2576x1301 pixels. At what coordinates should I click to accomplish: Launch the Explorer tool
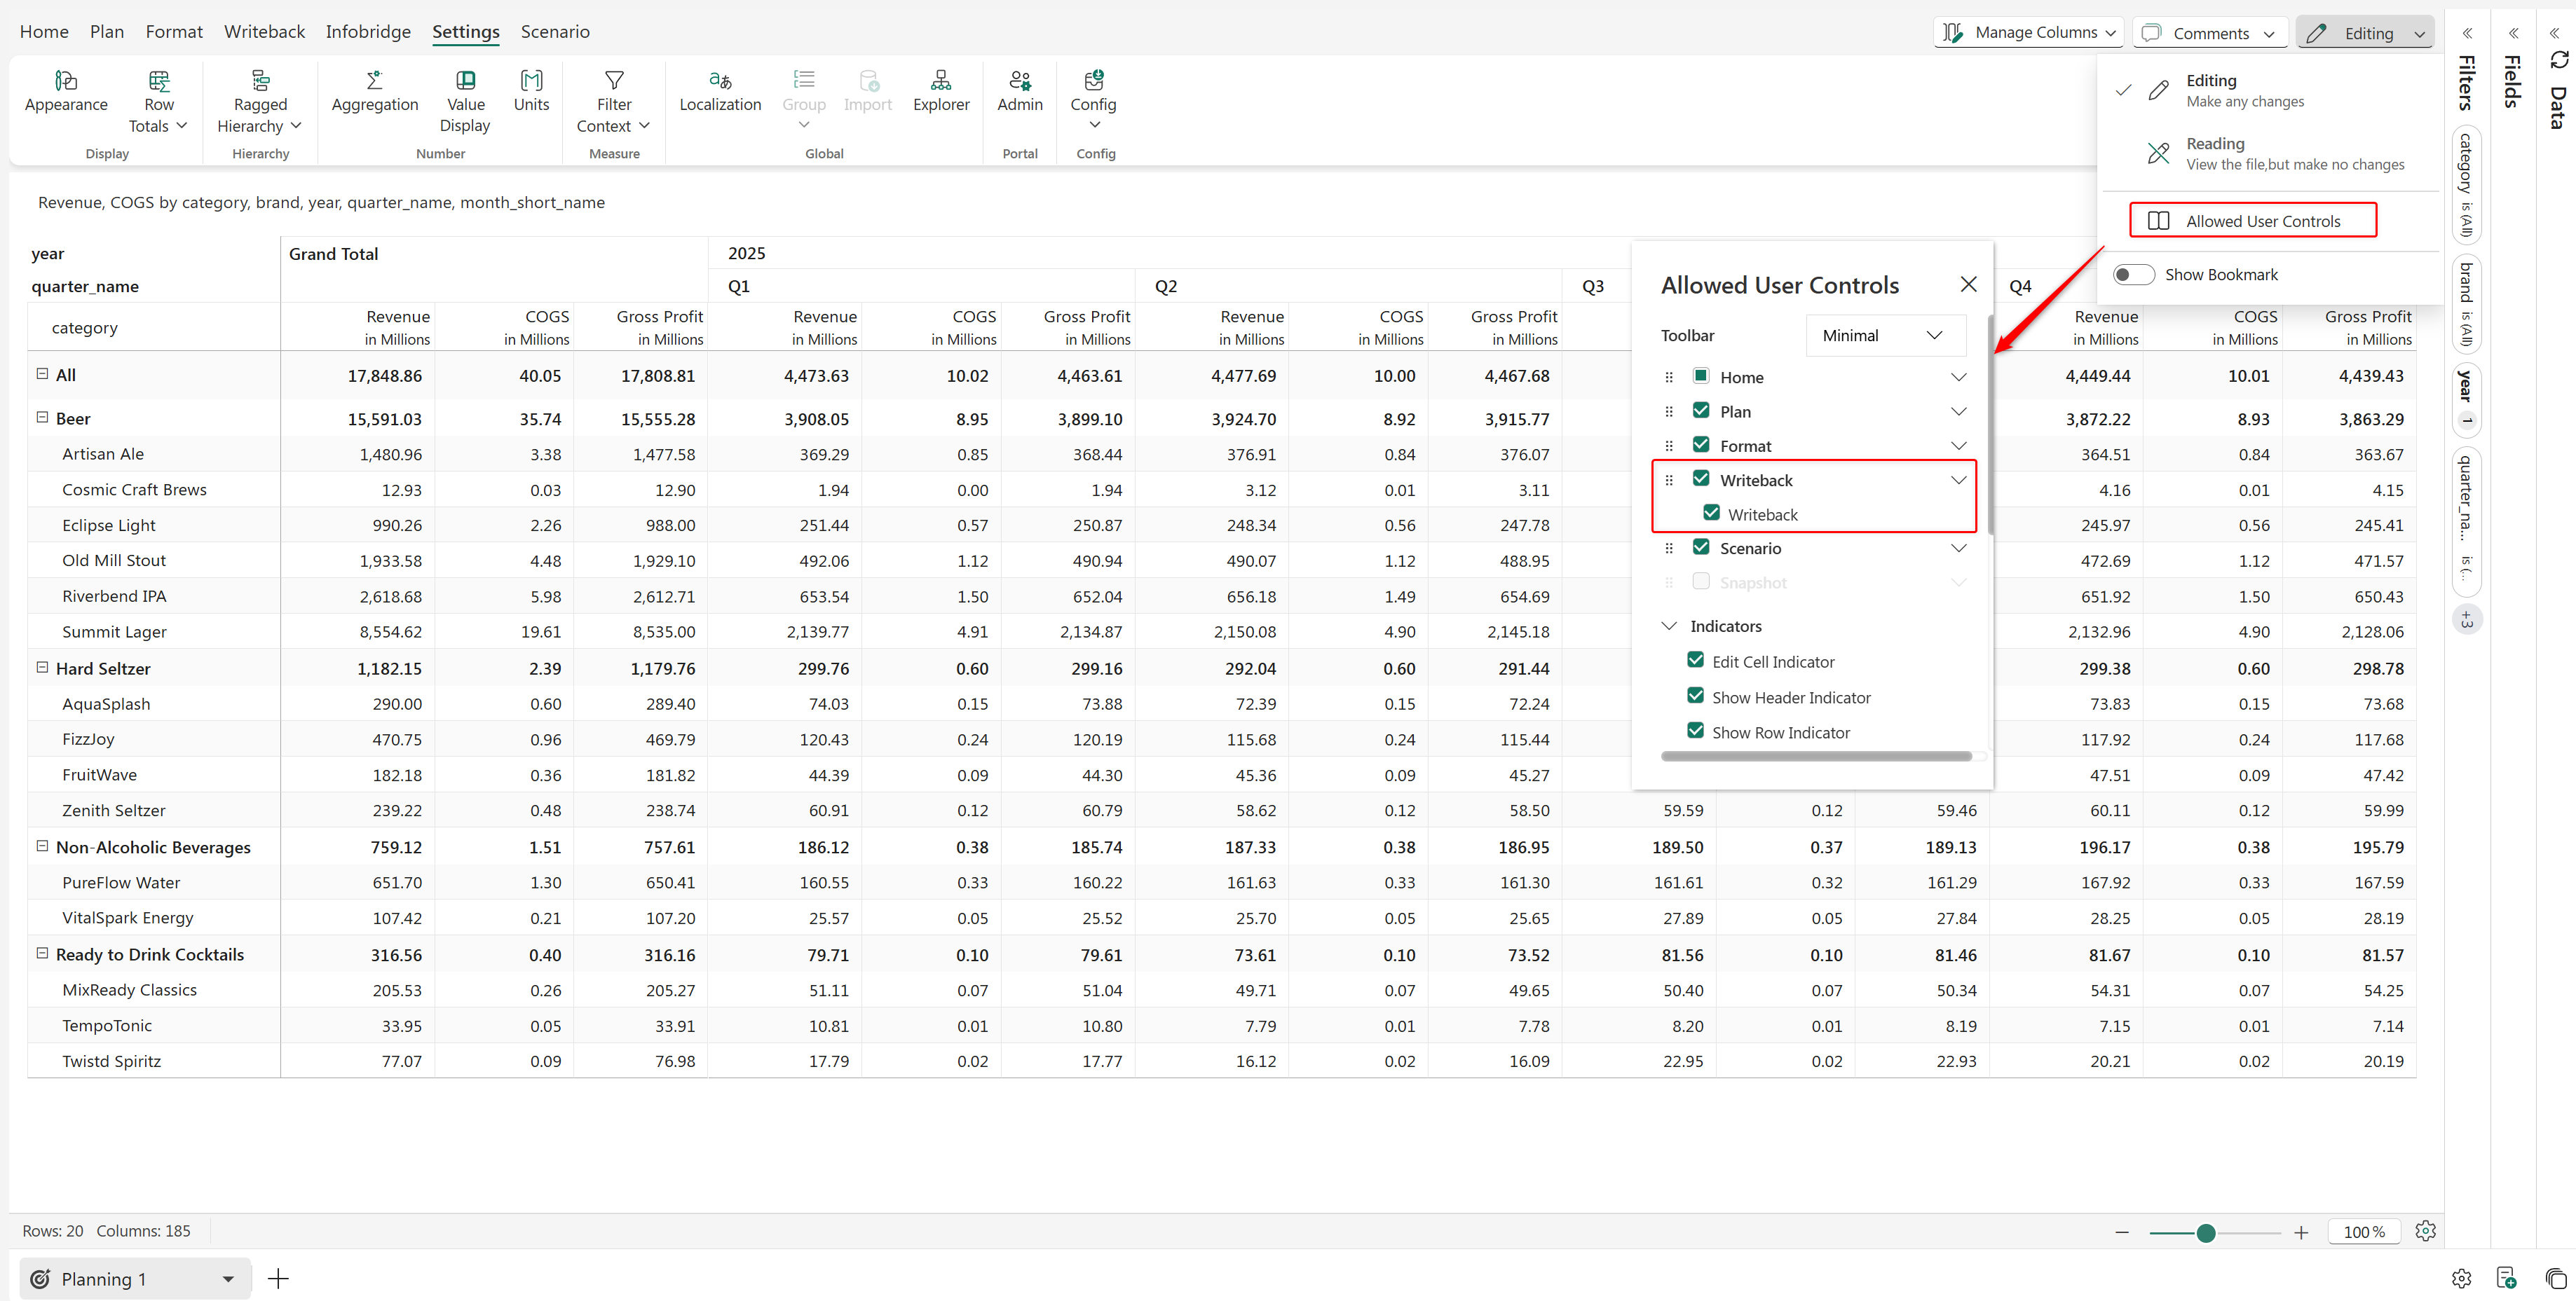[940, 81]
